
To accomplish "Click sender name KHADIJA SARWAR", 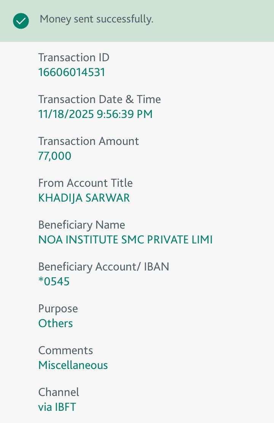I will point(84,198).
